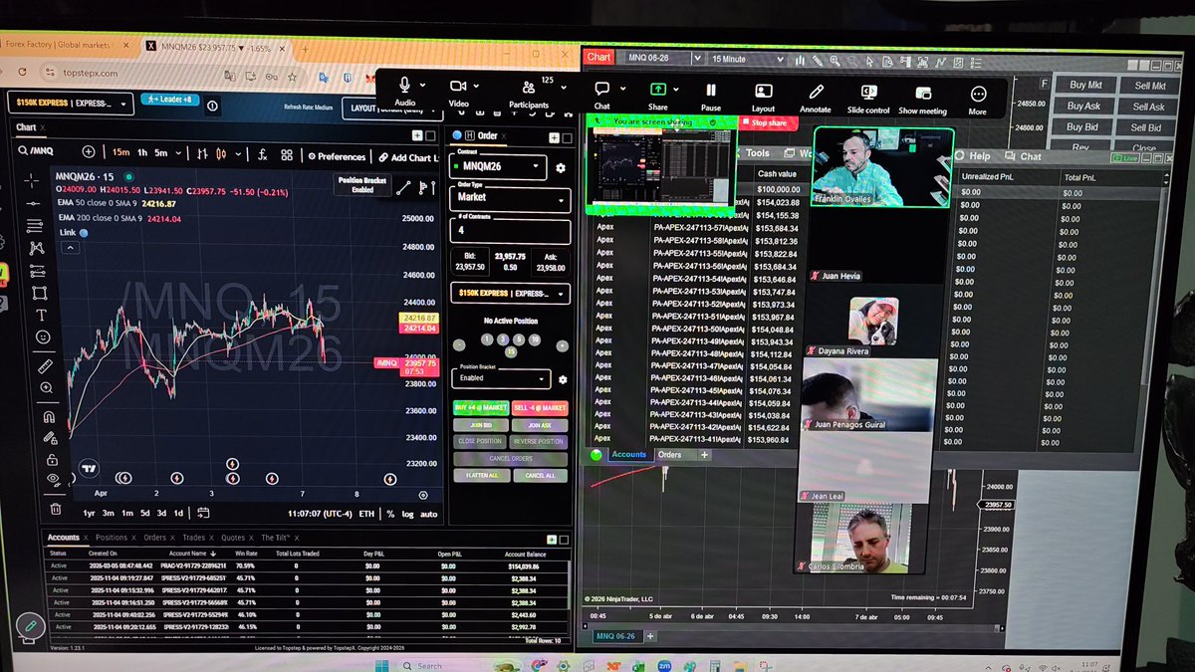Edit the number of contracts field
Screen dimensions: 1195x672
[x=511, y=231]
